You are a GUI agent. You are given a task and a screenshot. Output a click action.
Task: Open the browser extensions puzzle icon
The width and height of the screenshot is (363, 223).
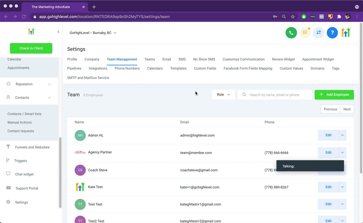[339, 17]
